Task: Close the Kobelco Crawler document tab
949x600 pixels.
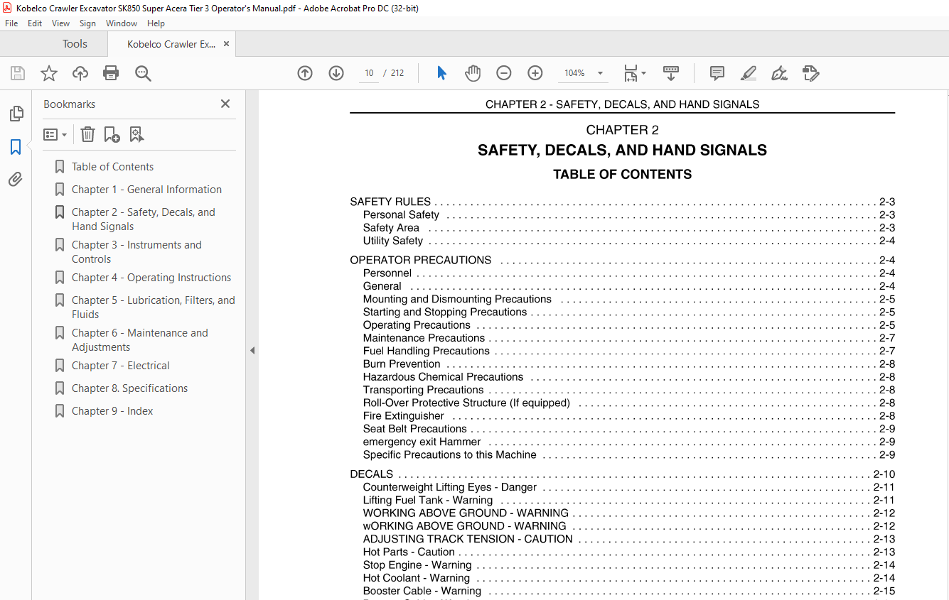Action: (226, 44)
